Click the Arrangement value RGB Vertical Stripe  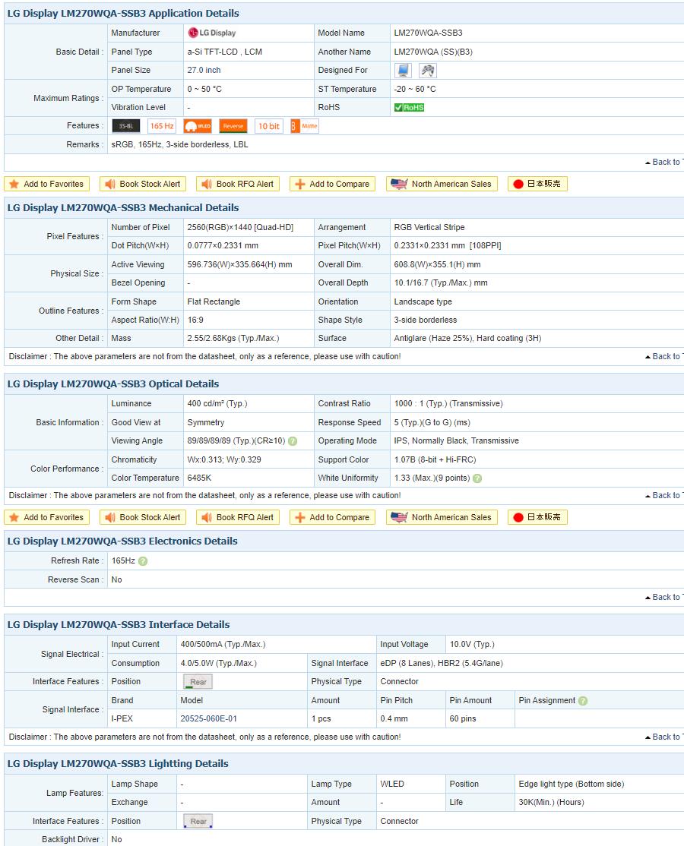tap(429, 228)
